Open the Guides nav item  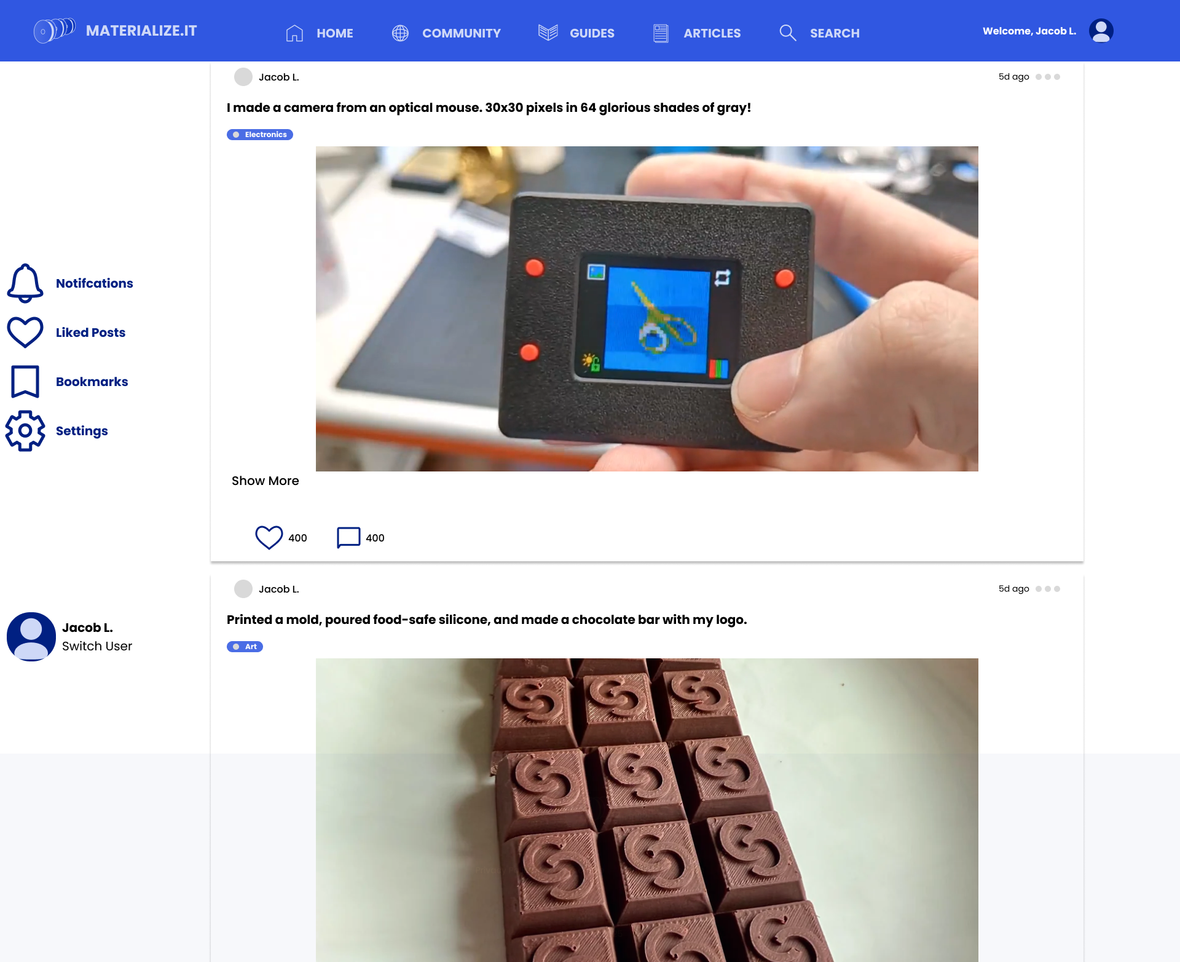click(x=576, y=33)
